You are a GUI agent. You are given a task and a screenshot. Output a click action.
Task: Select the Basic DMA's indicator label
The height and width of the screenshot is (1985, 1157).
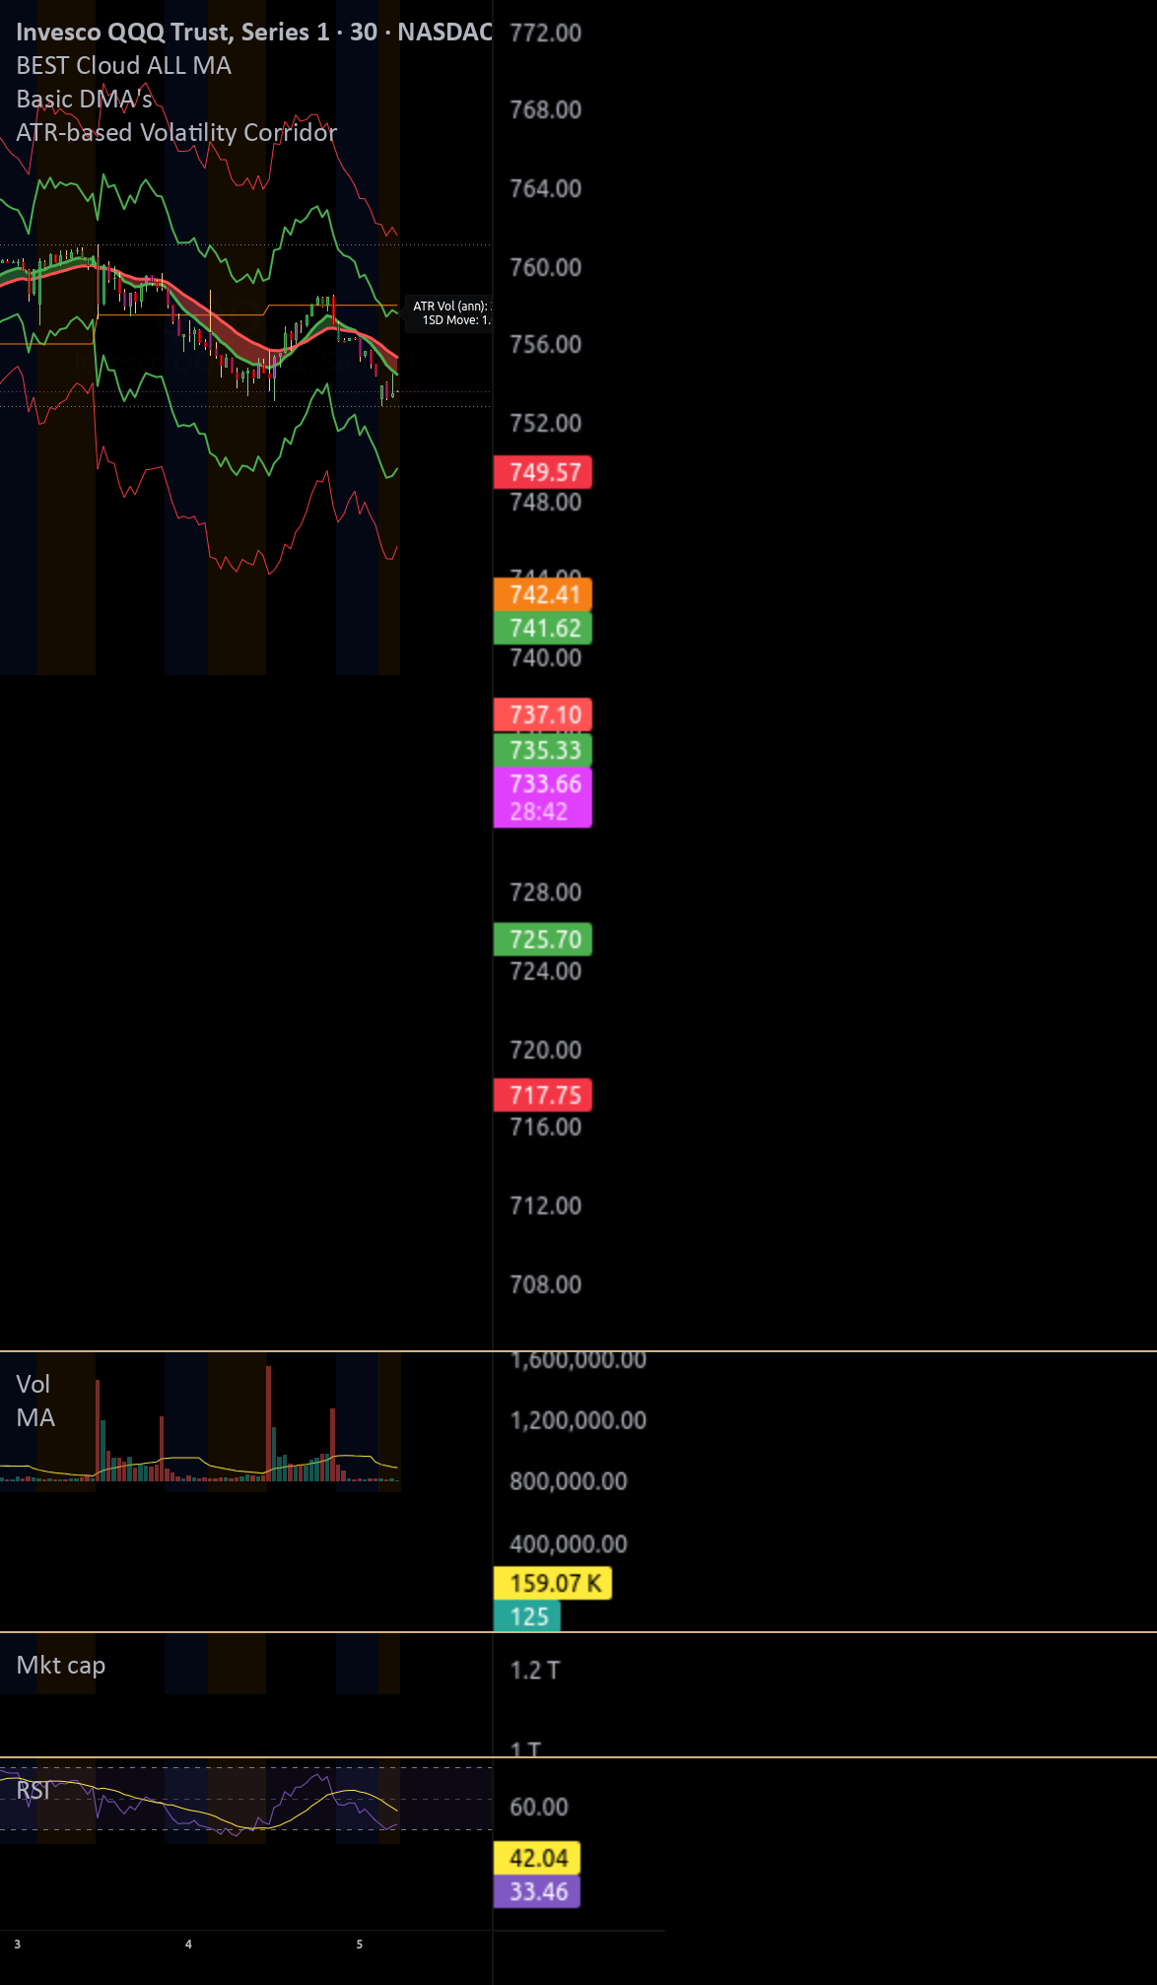tap(85, 99)
